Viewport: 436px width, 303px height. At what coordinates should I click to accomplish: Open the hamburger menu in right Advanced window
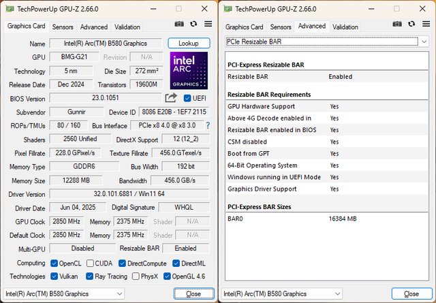point(426,24)
